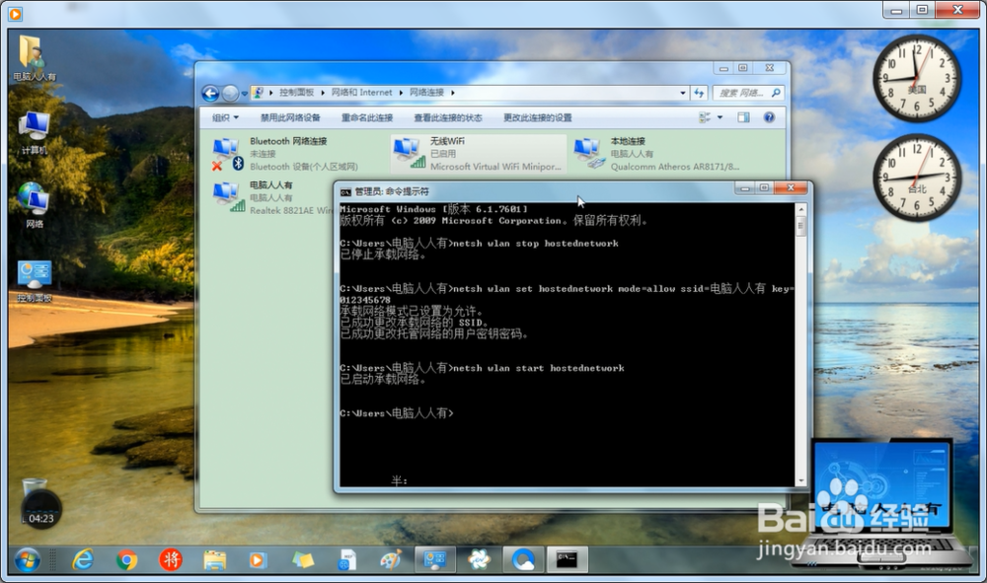987x583 pixels.
Task: Click the Command Prompt scrollbar thumb
Action: 801,226
